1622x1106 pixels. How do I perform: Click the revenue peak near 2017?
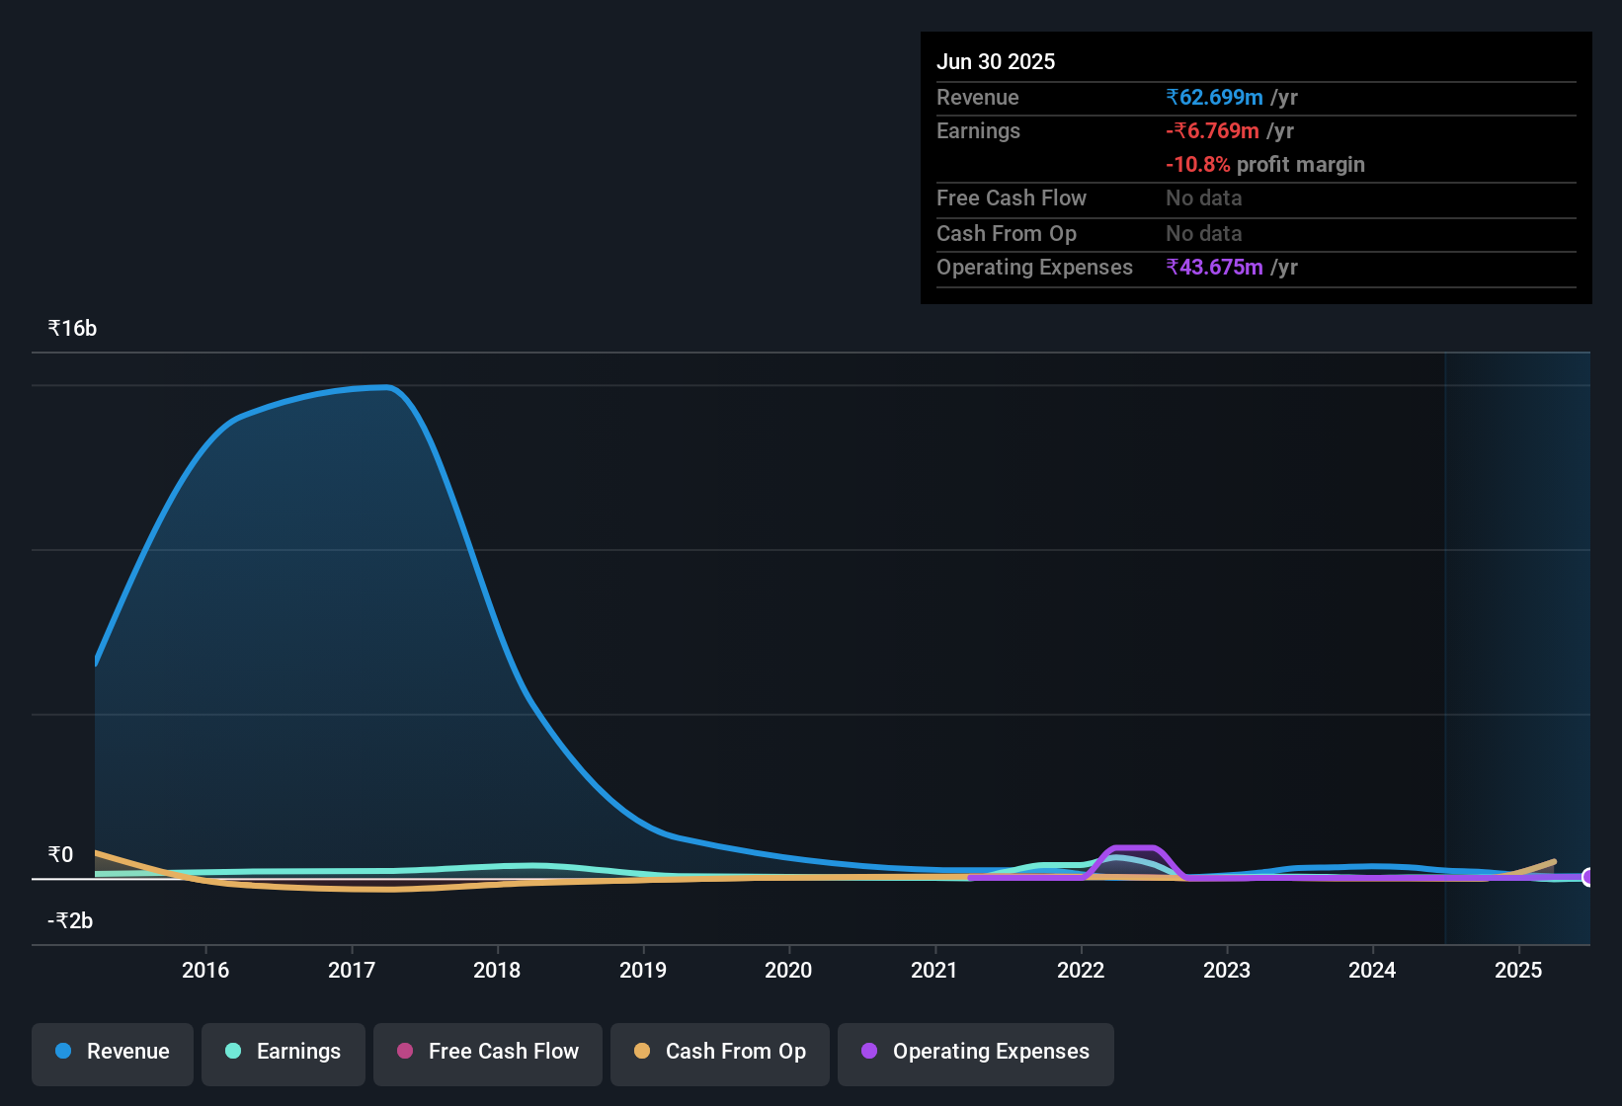387,387
